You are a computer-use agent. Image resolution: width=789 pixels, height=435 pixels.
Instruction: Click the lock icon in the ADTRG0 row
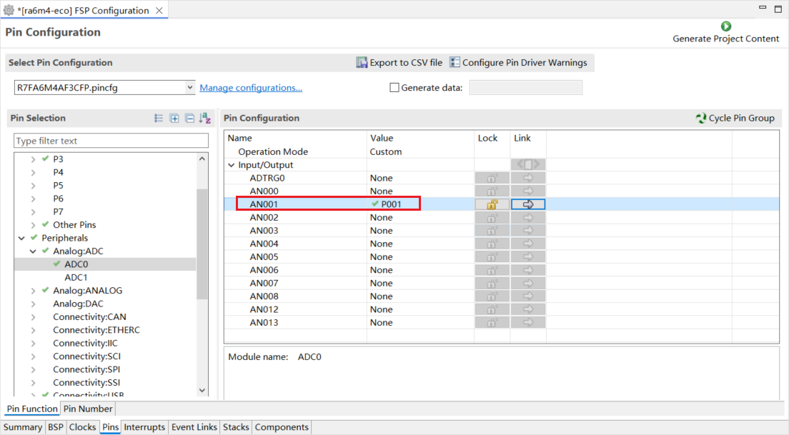tap(492, 178)
